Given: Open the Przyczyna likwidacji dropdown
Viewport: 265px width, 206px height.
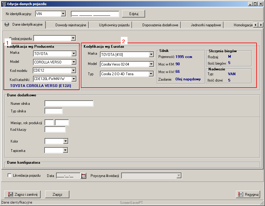Looking at the screenshot, I should click(179, 176).
